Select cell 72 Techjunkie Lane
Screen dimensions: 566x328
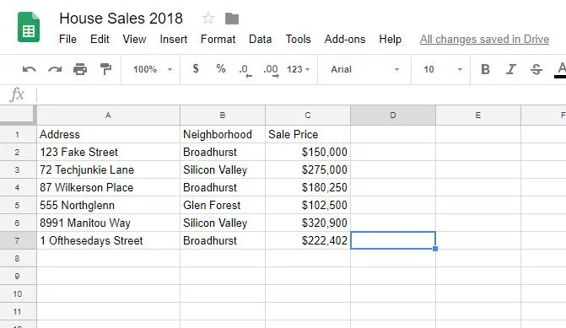(108, 169)
